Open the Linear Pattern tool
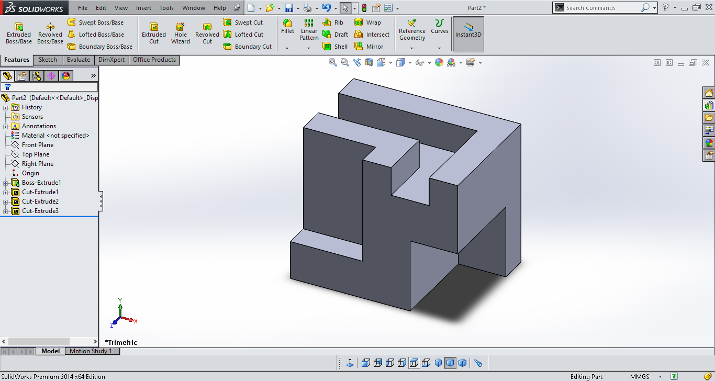Screen dimensions: 715x381 point(309,30)
